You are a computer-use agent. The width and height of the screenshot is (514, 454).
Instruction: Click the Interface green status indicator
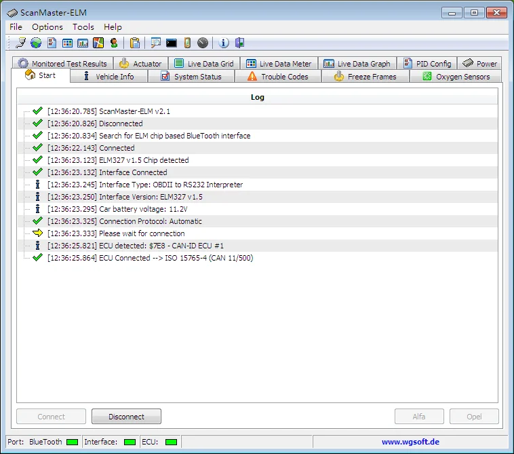click(130, 442)
